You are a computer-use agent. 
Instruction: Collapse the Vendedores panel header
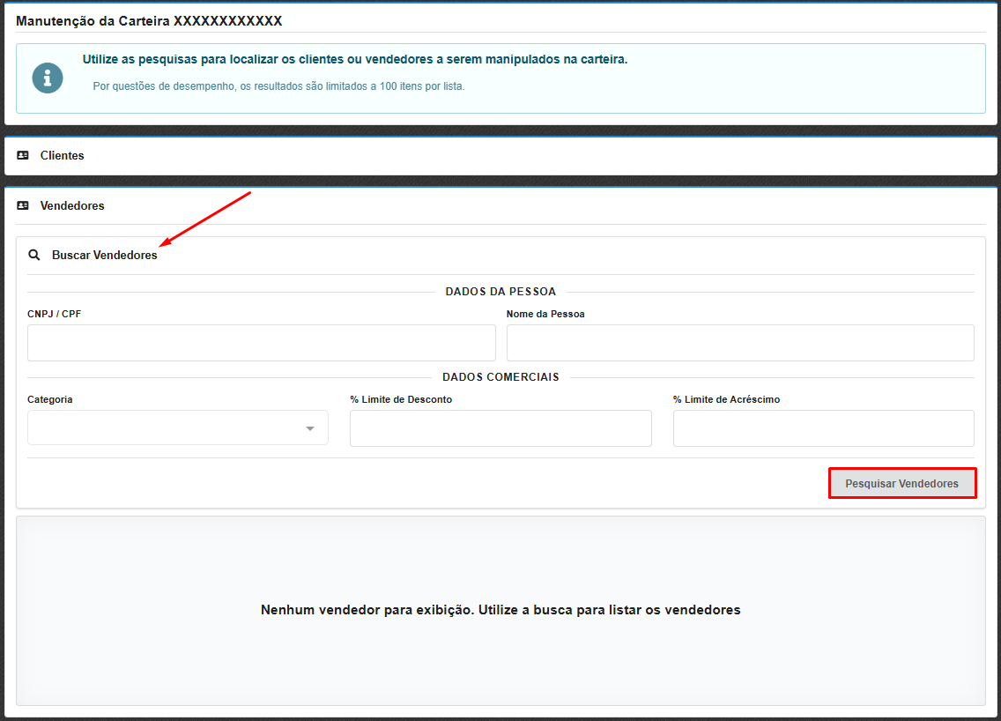[72, 205]
